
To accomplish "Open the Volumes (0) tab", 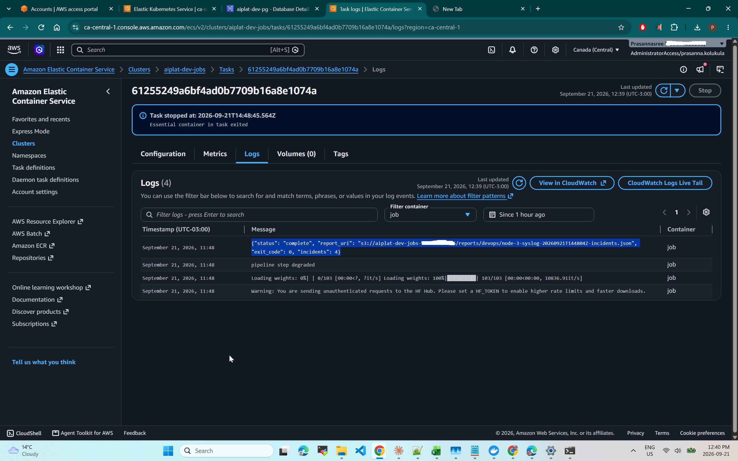I will [x=296, y=154].
